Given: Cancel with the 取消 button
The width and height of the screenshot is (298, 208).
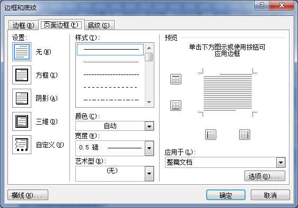Looking at the screenshot, I should point(270,195).
